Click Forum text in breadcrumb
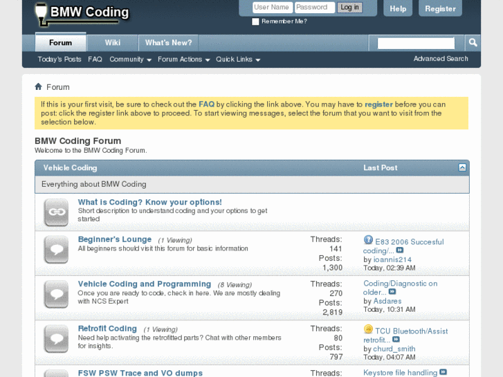Screen dimensions: 503x377 58,87
